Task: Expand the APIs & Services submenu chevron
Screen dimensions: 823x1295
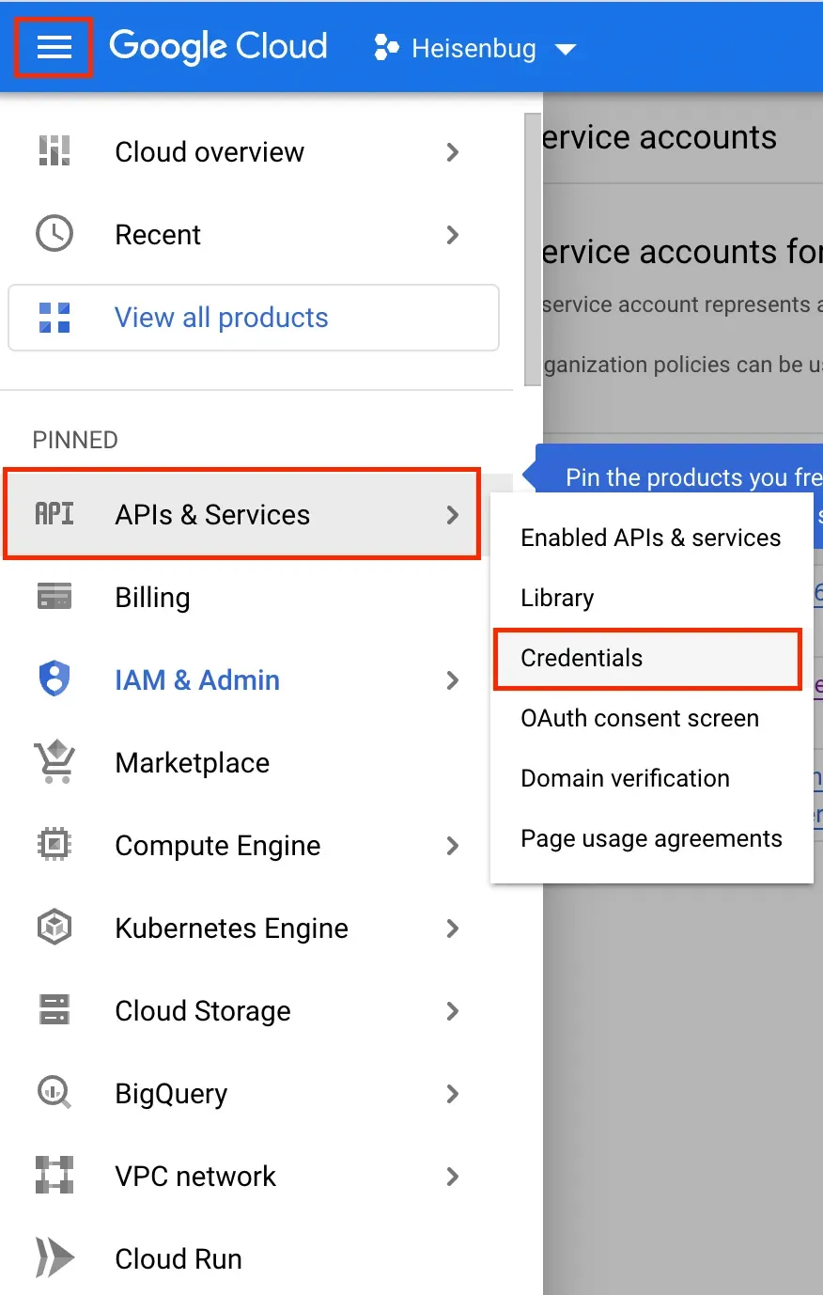Action: 453,515
